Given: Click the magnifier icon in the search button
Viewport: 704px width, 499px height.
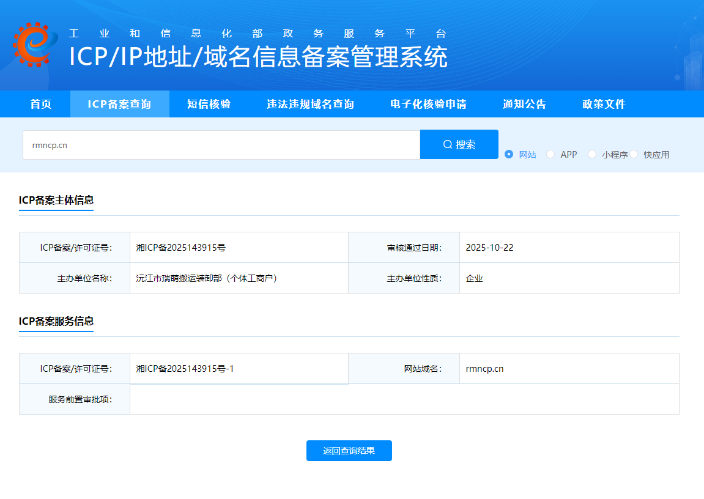Looking at the screenshot, I should coord(446,144).
